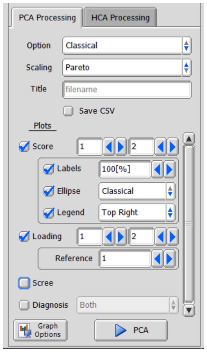Decrease Loading first component with left arrow
This screenshot has width=207, height=352.
pyautogui.click(x=109, y=236)
